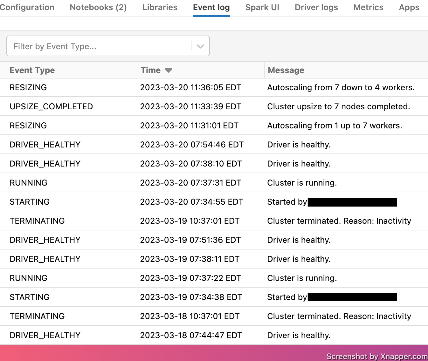Screen dimensions: 428x361
Task: Switch to the Metrics tab
Action: (x=368, y=7)
